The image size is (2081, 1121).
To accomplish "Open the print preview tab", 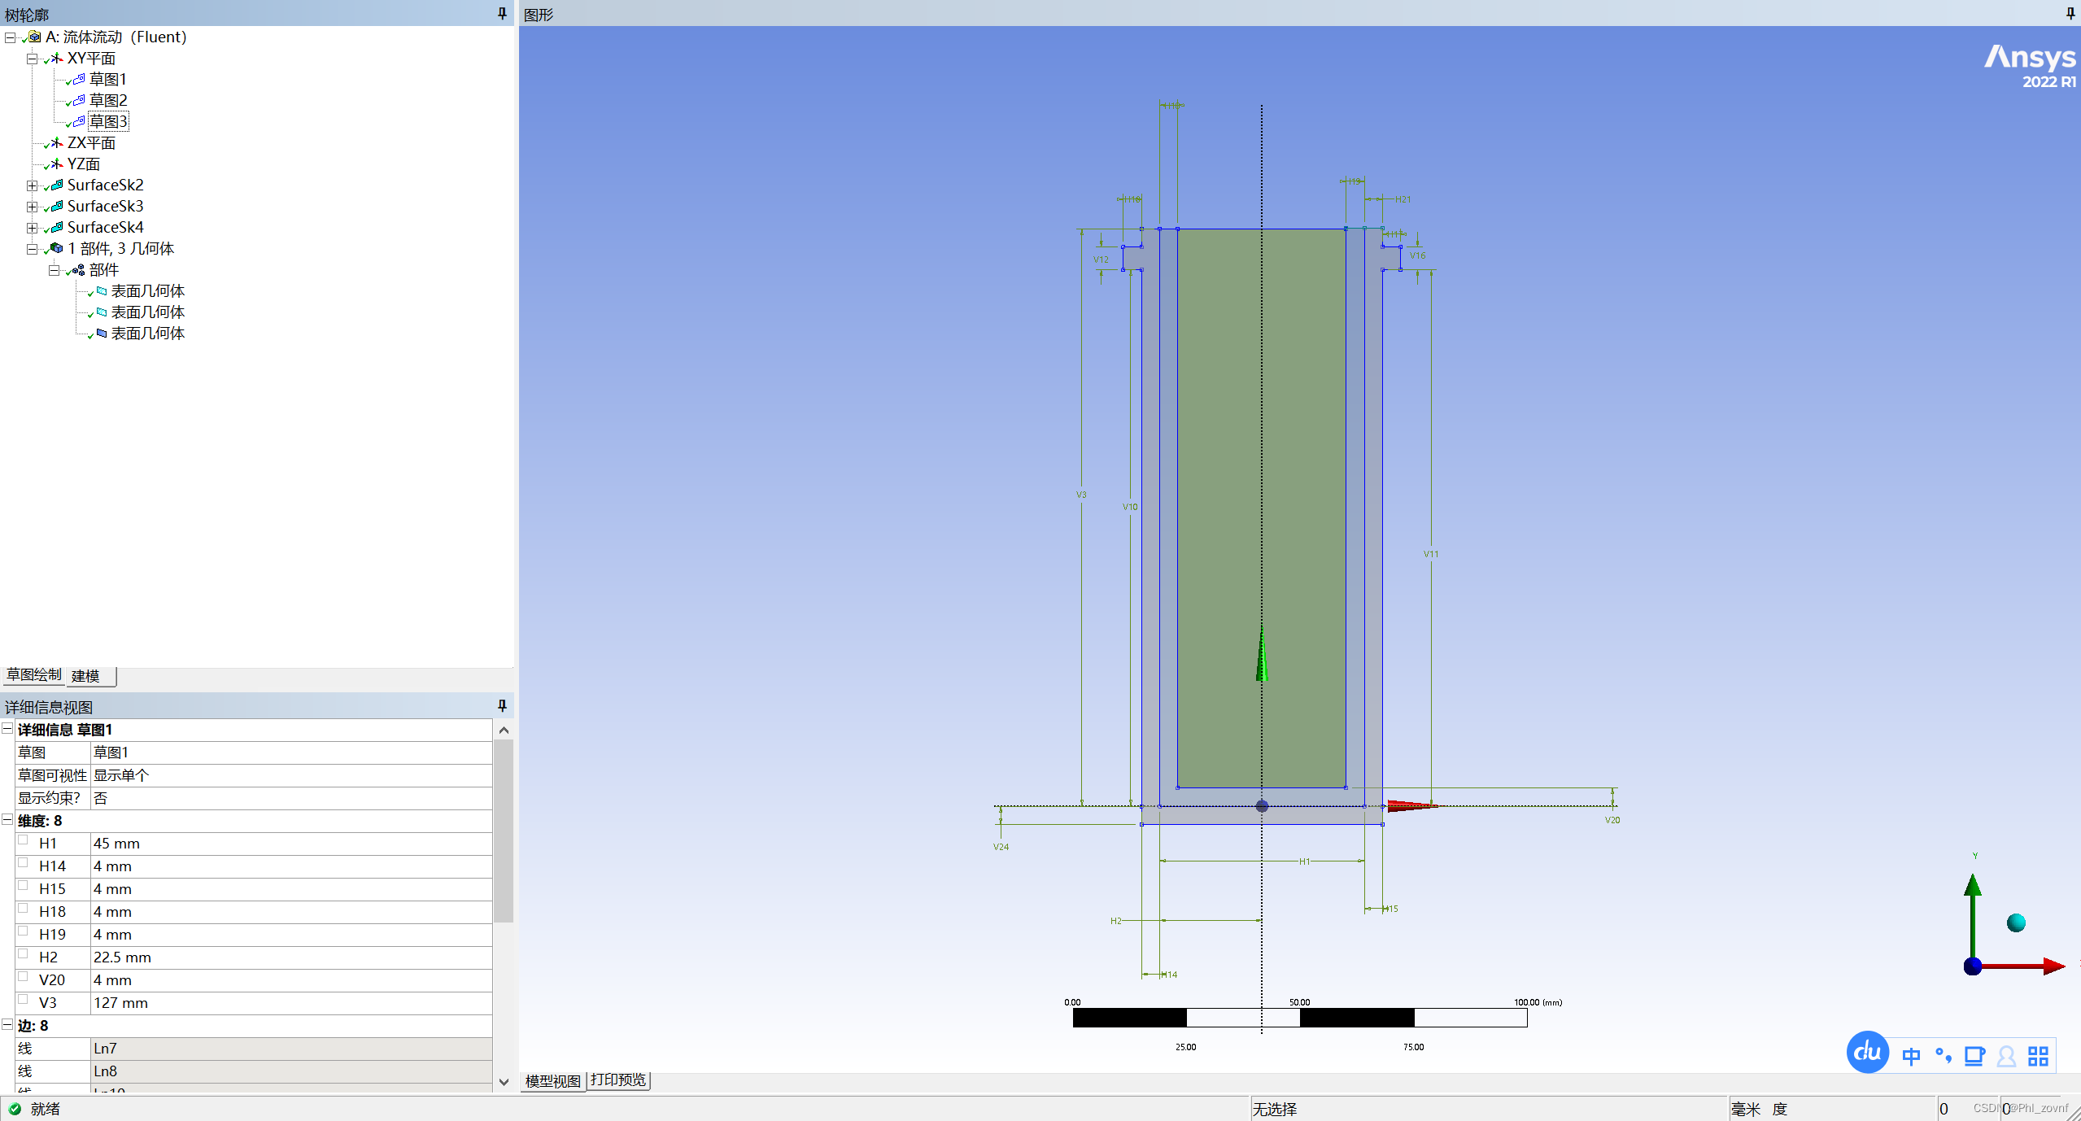I will [617, 1080].
